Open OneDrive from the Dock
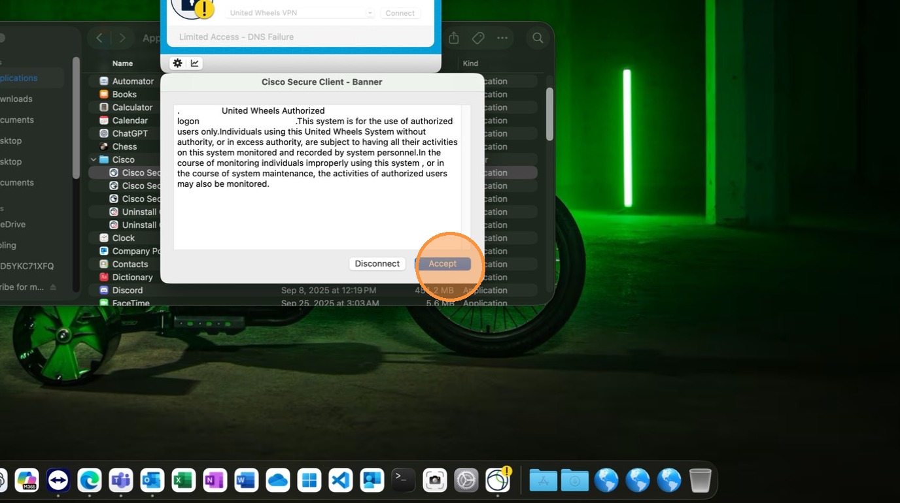 click(x=278, y=481)
